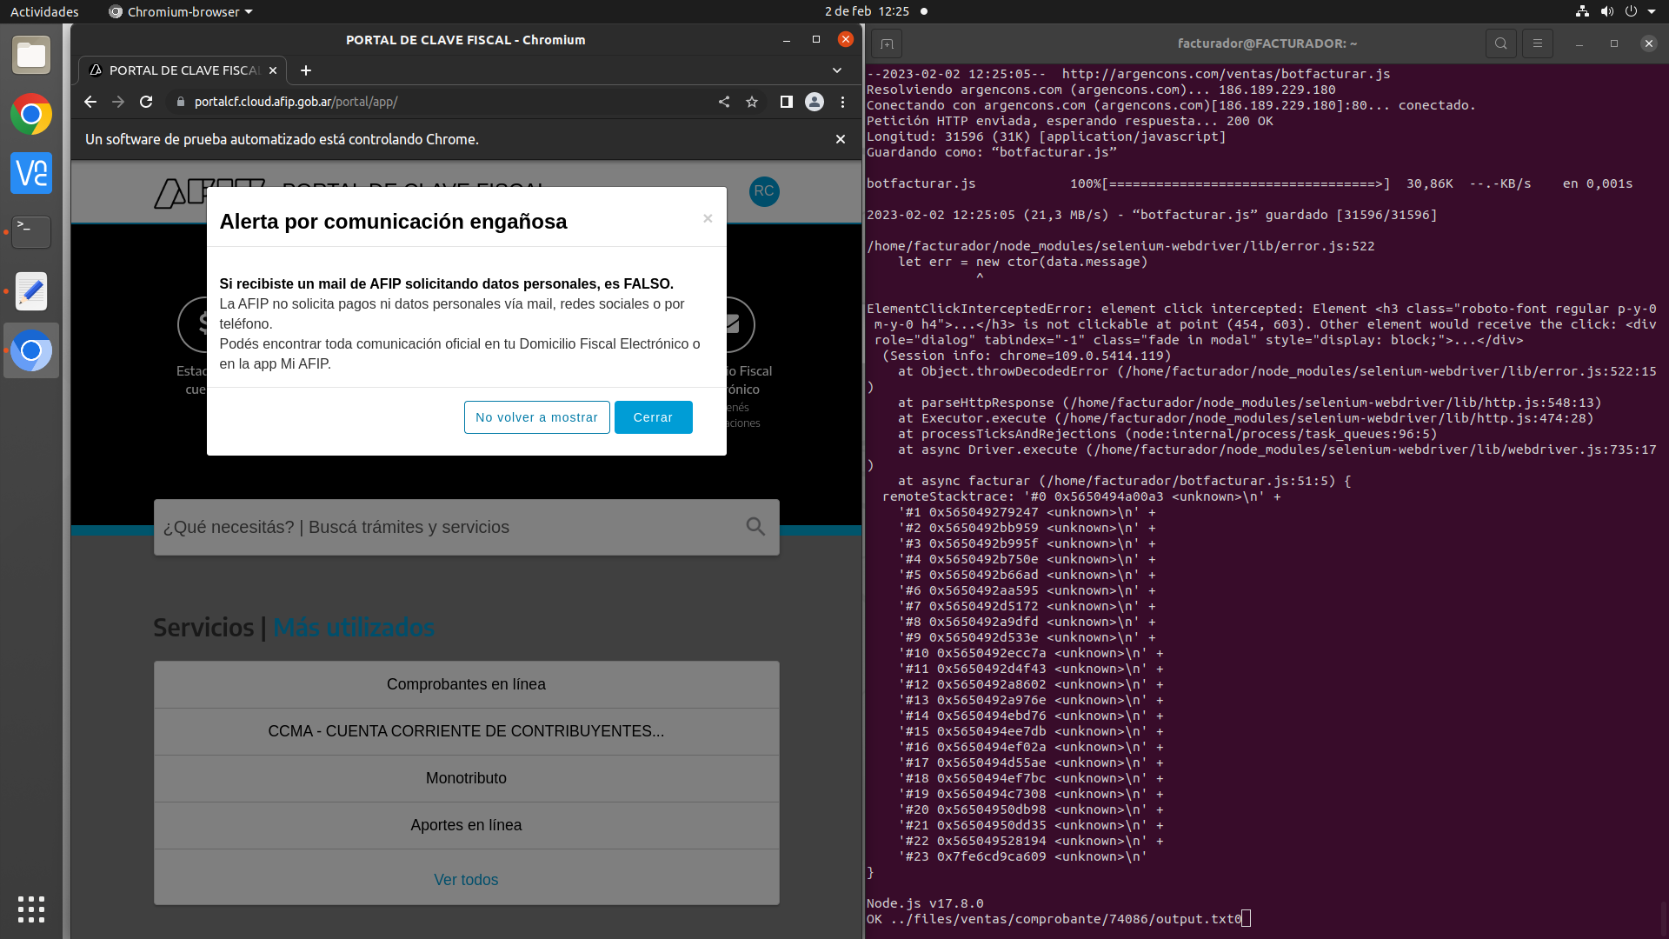Open Aportes en línea service
The height and width of the screenshot is (939, 1669).
tap(466, 825)
